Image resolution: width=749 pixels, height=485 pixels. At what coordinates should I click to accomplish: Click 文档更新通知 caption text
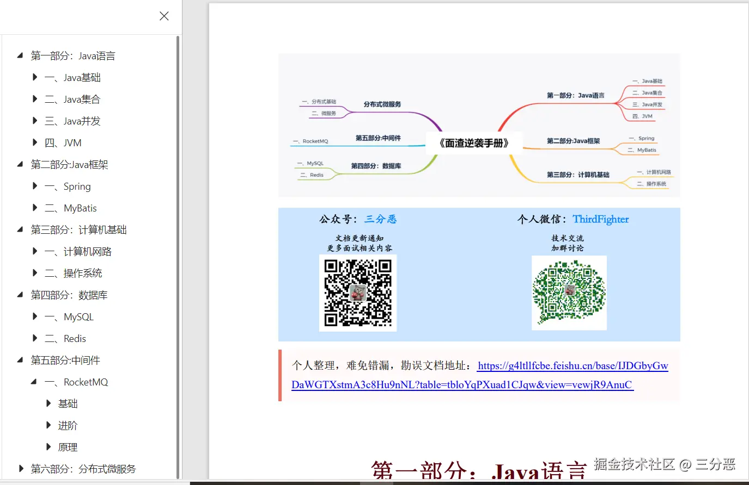[360, 238]
